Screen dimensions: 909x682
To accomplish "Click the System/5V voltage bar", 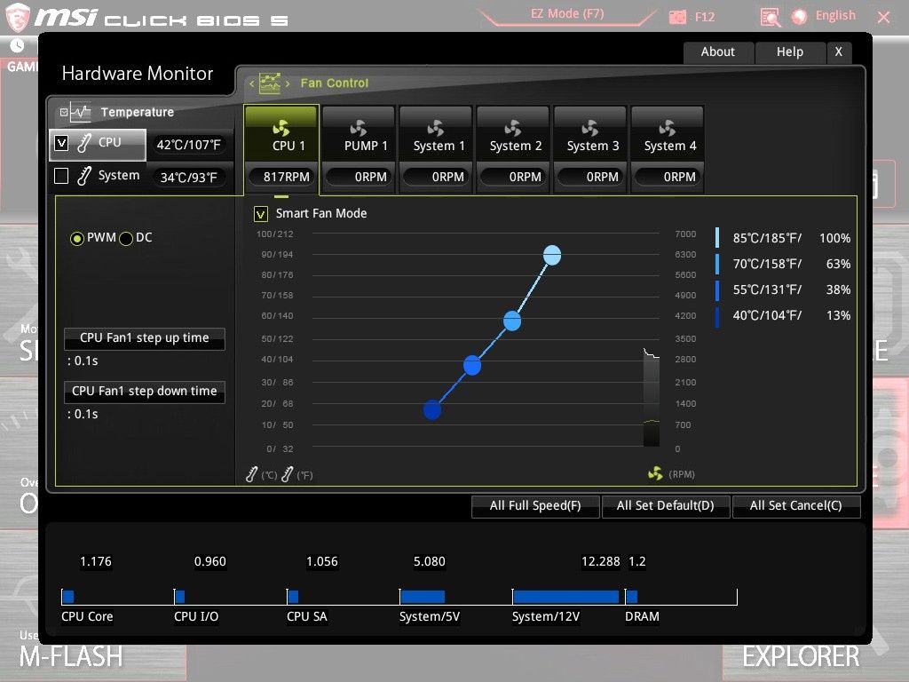I will pyautogui.click(x=423, y=597).
